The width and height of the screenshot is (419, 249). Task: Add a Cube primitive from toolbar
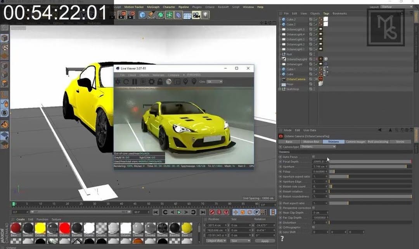point(142,15)
